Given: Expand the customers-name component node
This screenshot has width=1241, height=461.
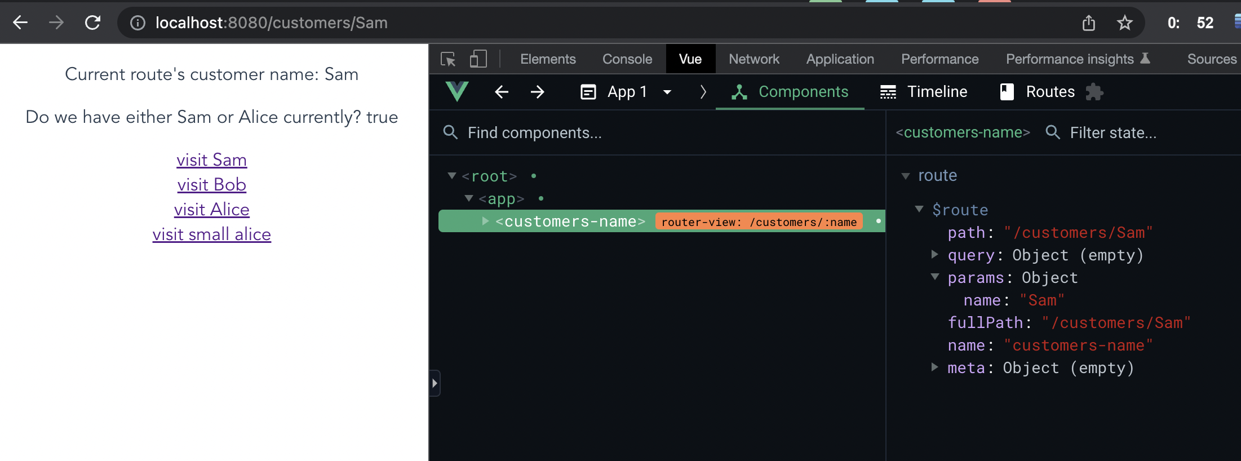Looking at the screenshot, I should 485,221.
